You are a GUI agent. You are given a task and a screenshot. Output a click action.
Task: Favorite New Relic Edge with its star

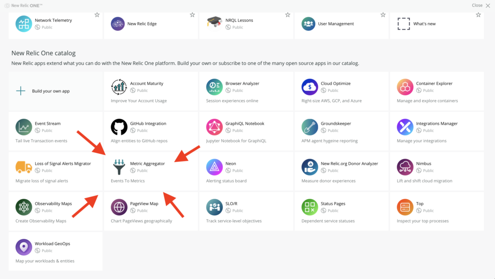192,15
